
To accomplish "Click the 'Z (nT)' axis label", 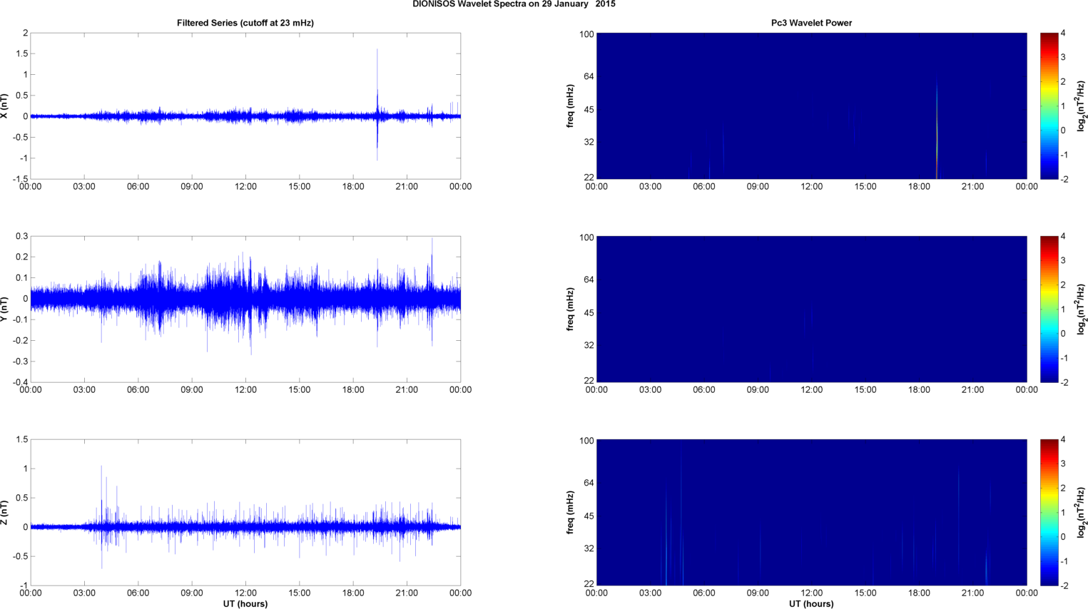I will [x=5, y=512].
